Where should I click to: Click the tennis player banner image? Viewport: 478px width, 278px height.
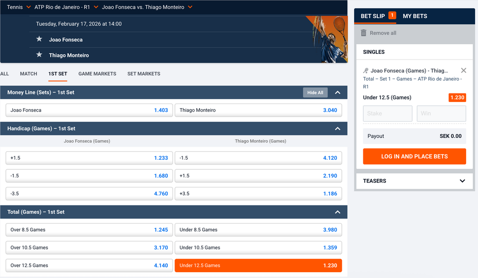(x=327, y=39)
